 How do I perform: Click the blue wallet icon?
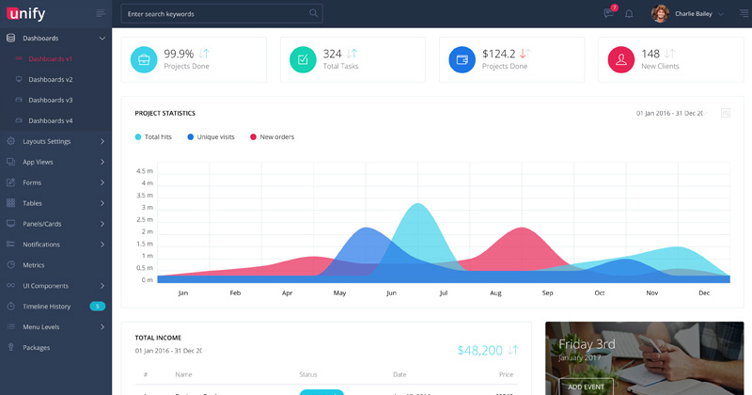462,59
